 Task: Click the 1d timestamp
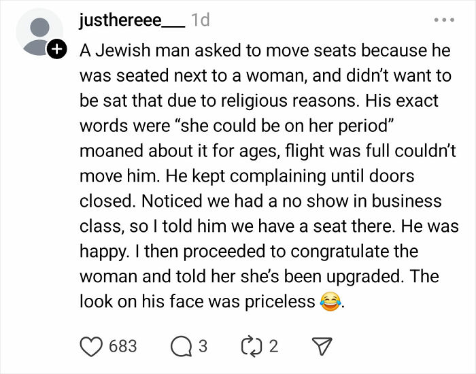[201, 21]
